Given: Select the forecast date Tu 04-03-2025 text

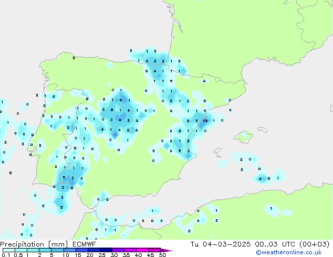Looking at the screenshot, I should tap(235, 244).
